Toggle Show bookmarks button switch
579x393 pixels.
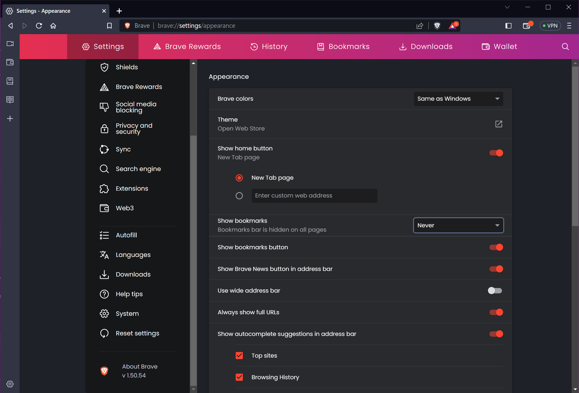click(x=496, y=247)
